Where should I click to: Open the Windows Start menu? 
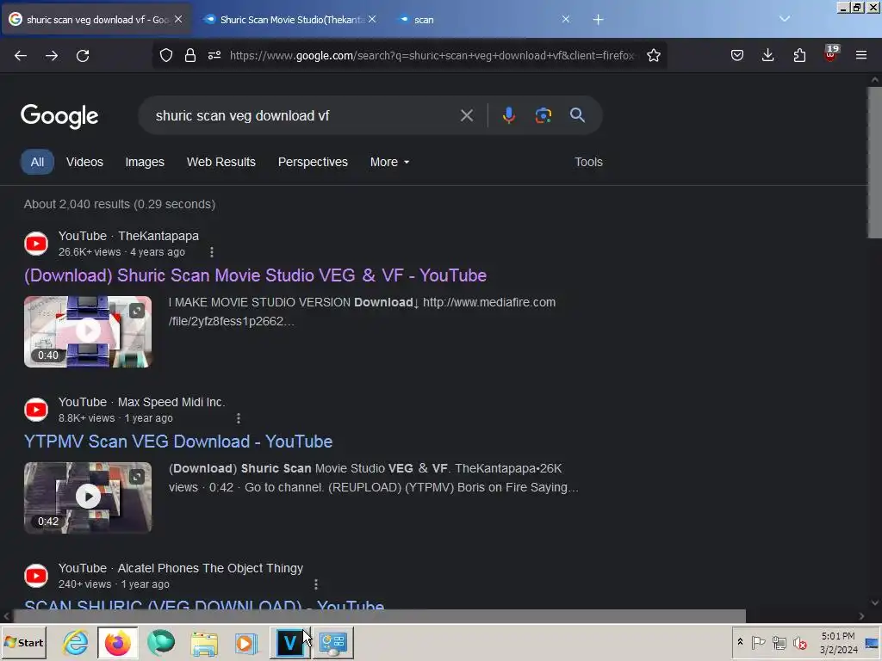(x=23, y=643)
